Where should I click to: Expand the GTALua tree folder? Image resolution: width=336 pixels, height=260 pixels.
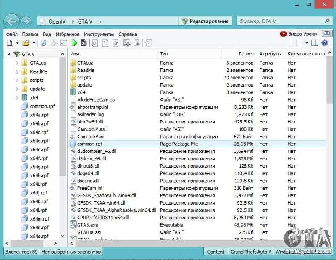pyautogui.click(x=17, y=63)
